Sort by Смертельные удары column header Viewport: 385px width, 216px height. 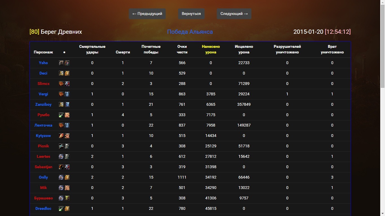[x=92, y=49]
